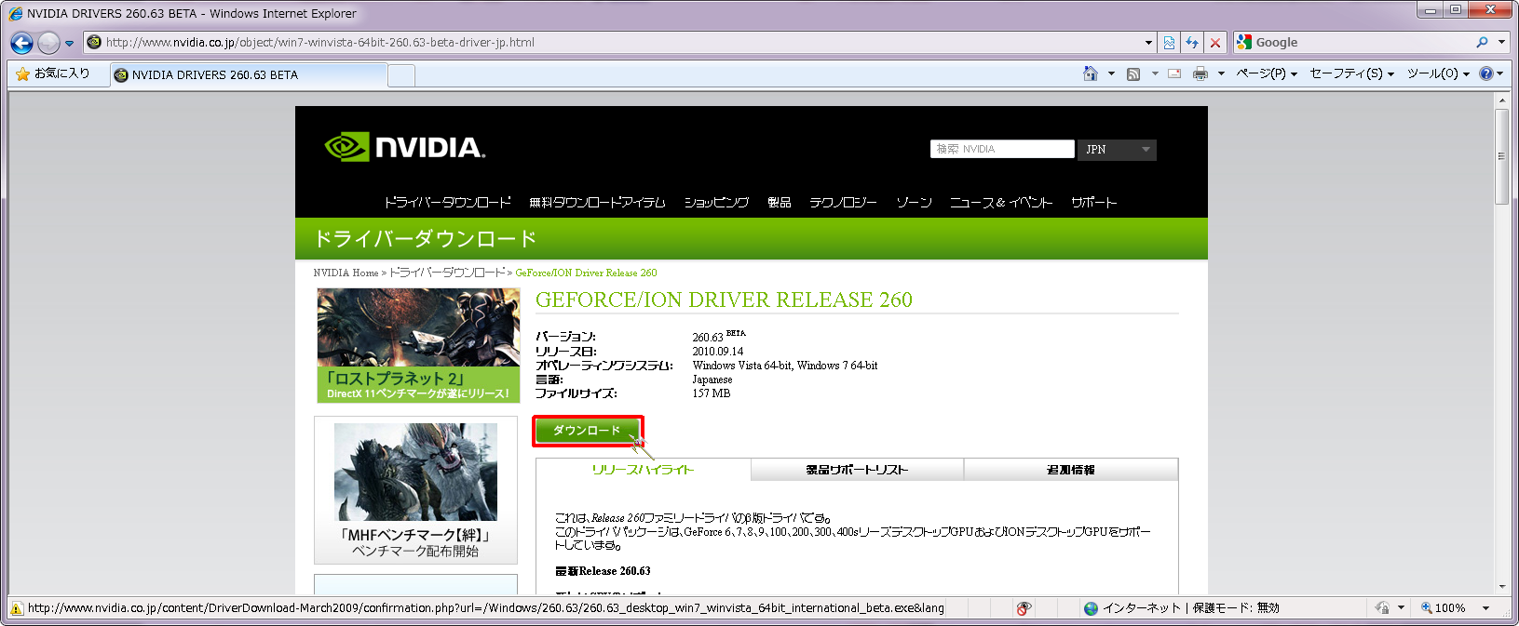Refresh the page with the Refresh icon

tap(1192, 43)
